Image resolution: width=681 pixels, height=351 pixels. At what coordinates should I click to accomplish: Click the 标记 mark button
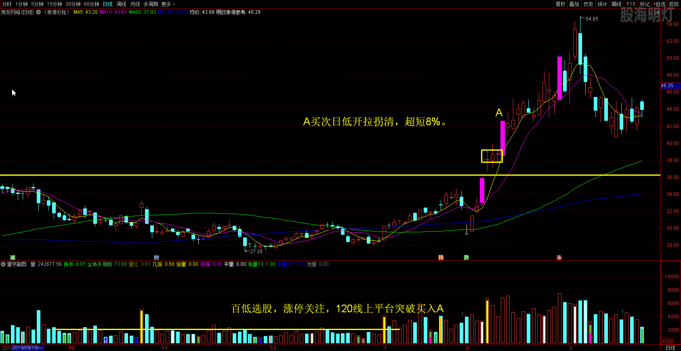645,4
